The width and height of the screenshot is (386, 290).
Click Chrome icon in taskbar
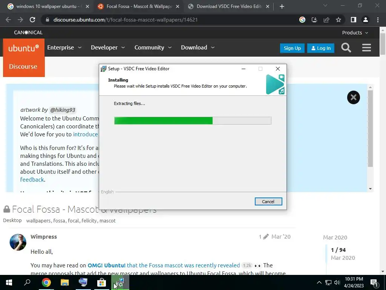(46, 282)
